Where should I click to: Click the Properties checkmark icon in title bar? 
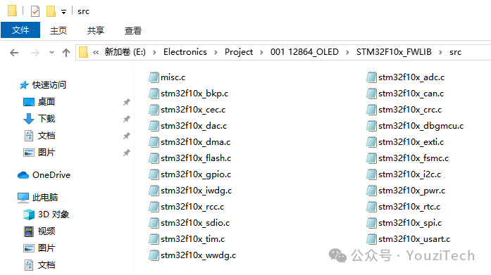pyautogui.click(x=35, y=11)
